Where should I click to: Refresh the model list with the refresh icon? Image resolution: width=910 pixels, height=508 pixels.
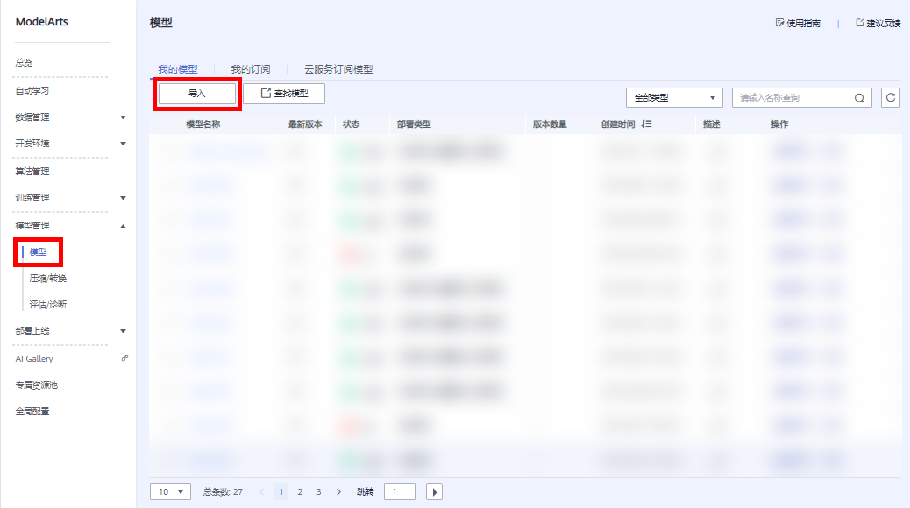[890, 97]
